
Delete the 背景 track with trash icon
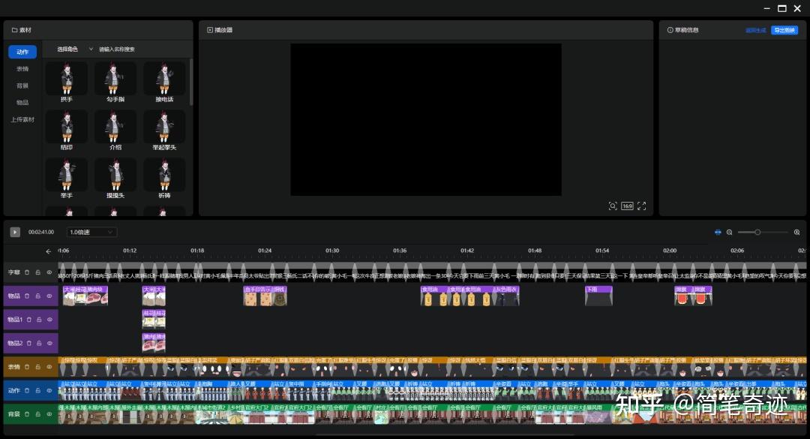click(x=27, y=414)
